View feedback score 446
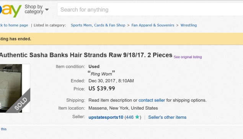This screenshot has height=139, width=243. click(130, 117)
